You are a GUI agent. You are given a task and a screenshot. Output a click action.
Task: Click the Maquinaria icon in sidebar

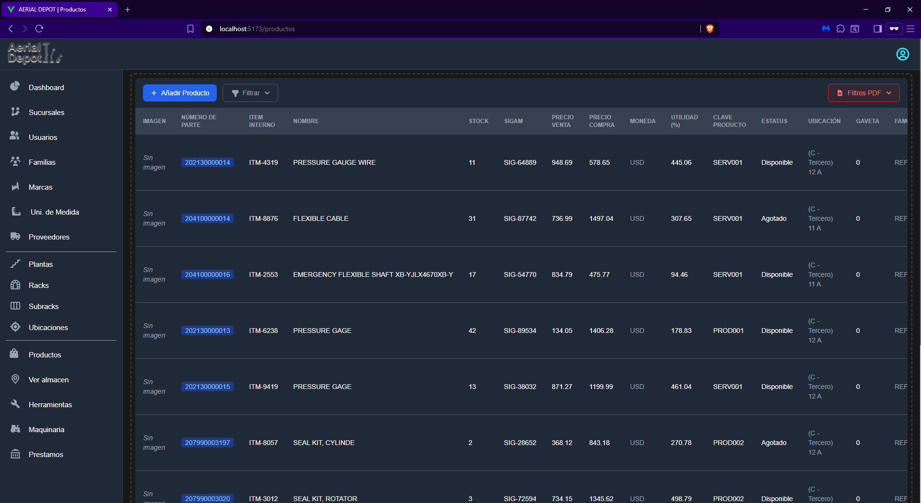coord(15,429)
